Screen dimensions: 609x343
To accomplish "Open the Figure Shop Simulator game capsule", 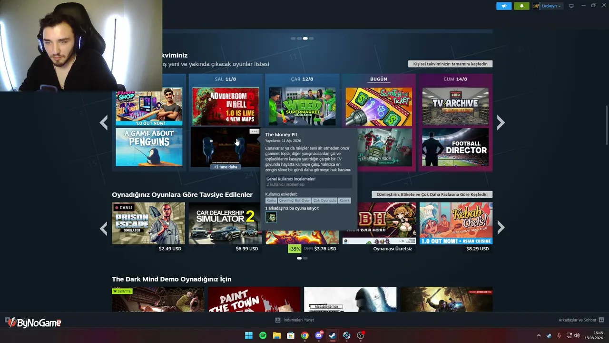I will coord(149,106).
